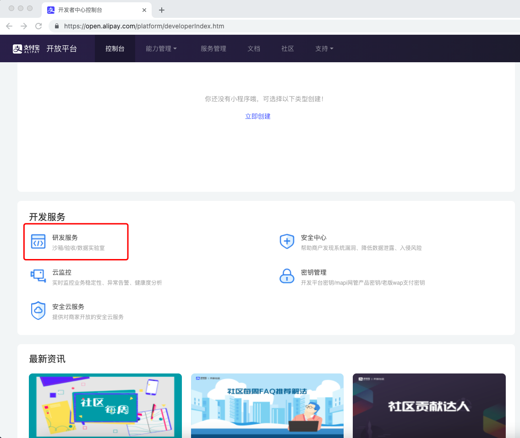Click the Alipay 支付宝 logo in header
This screenshot has width=520, height=438.
pyautogui.click(x=27, y=49)
